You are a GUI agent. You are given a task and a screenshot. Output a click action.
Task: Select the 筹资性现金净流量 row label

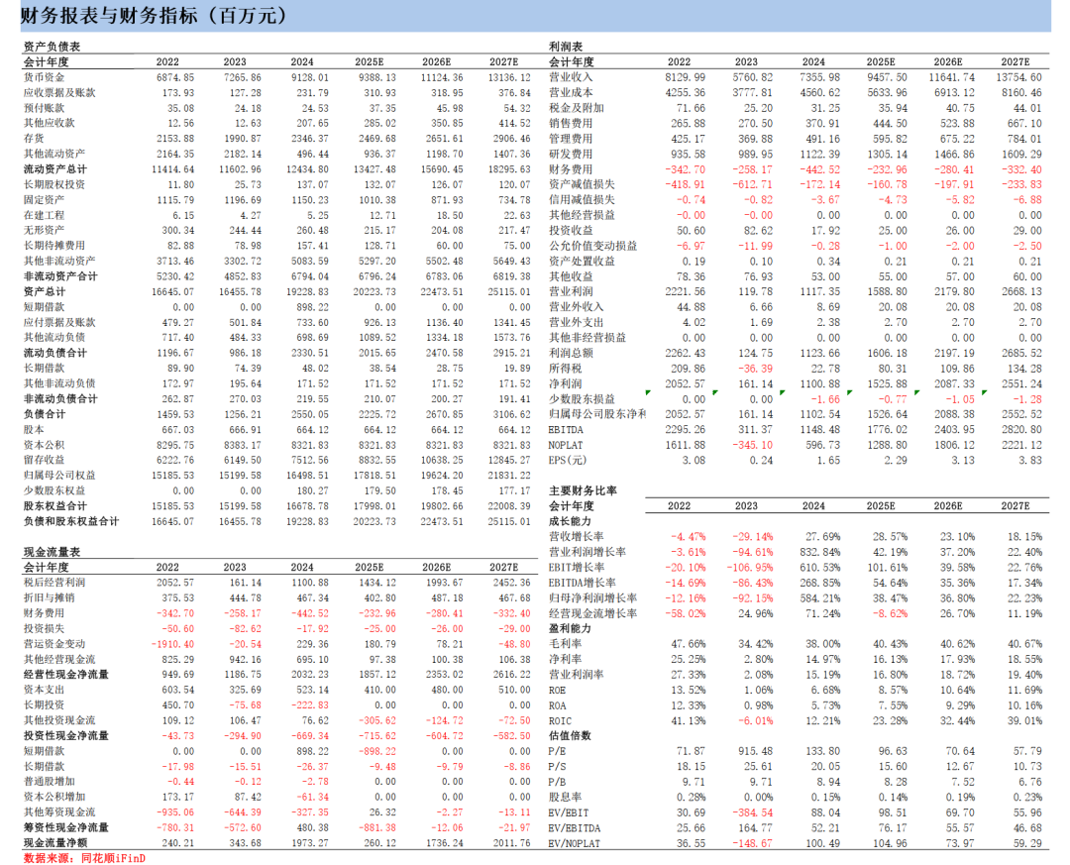[65, 827]
